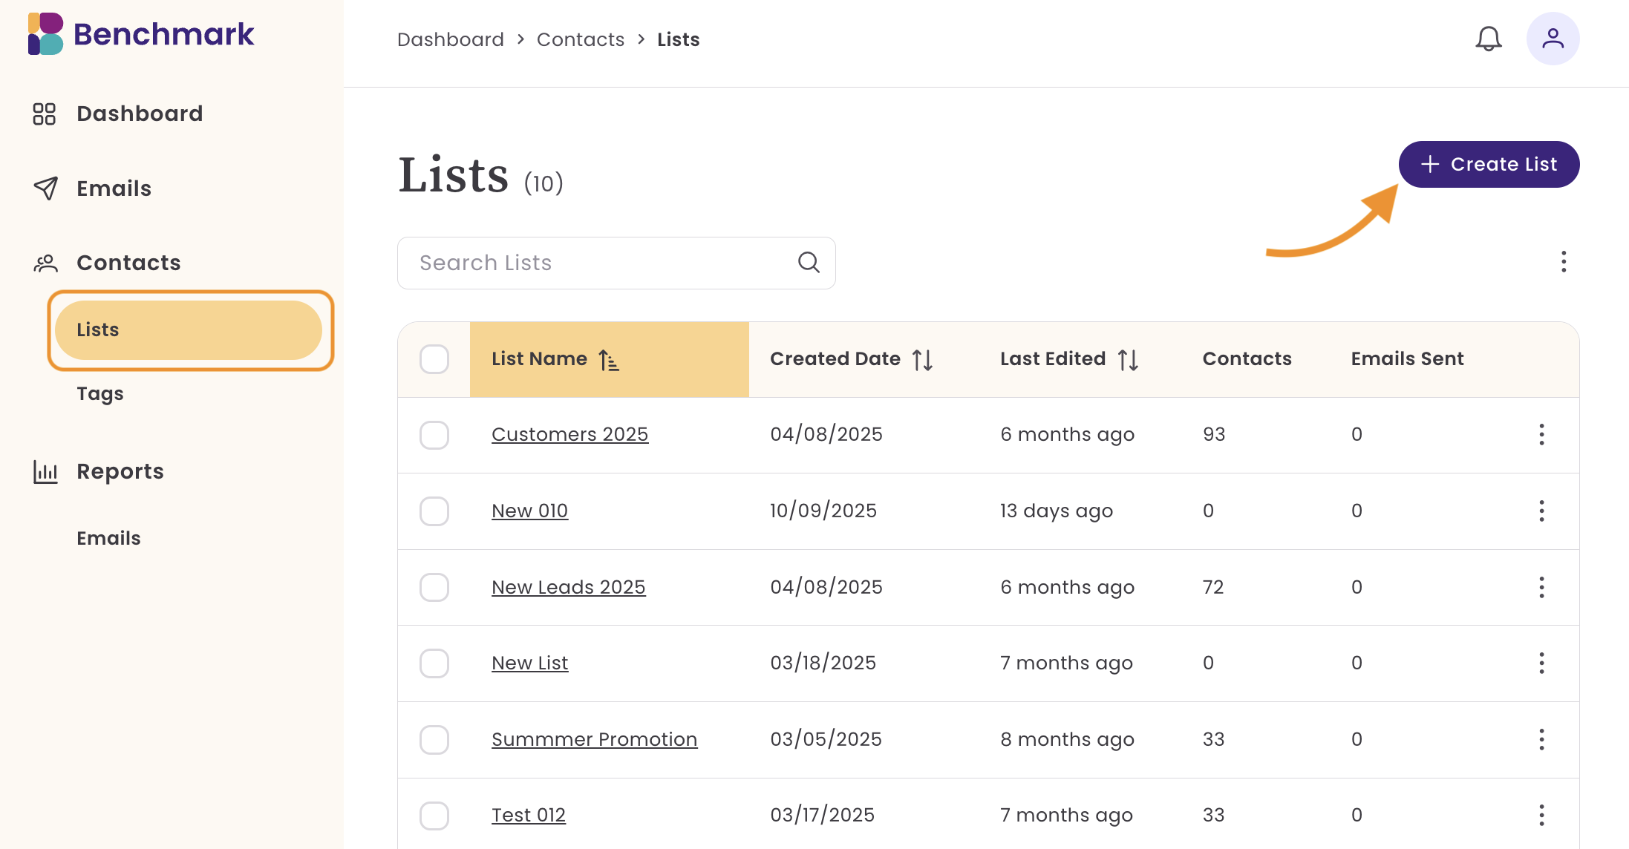Select Lists in the sidebar
Image resolution: width=1629 pixels, height=849 pixels.
(x=189, y=330)
